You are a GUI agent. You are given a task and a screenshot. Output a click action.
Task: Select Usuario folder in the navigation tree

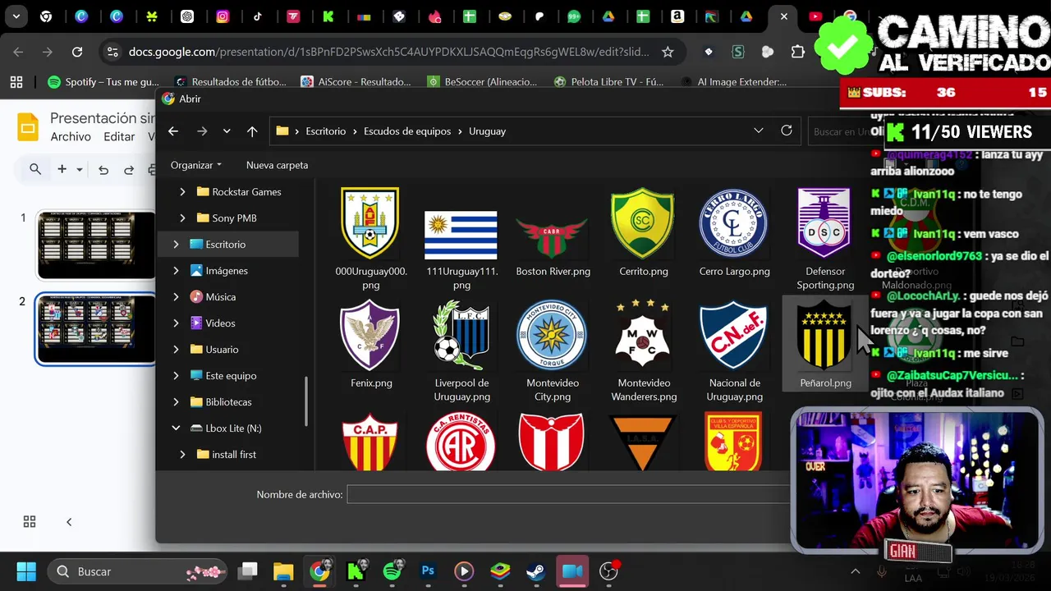(x=222, y=350)
